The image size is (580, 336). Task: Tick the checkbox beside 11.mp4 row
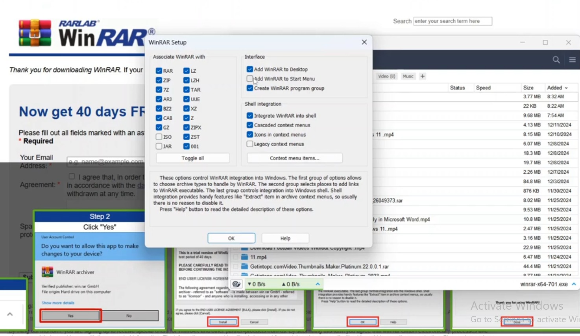236,257
